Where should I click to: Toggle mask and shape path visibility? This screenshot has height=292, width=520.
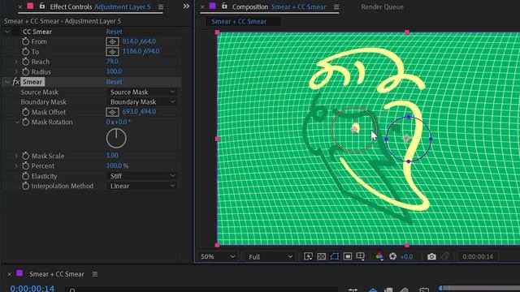334,256
